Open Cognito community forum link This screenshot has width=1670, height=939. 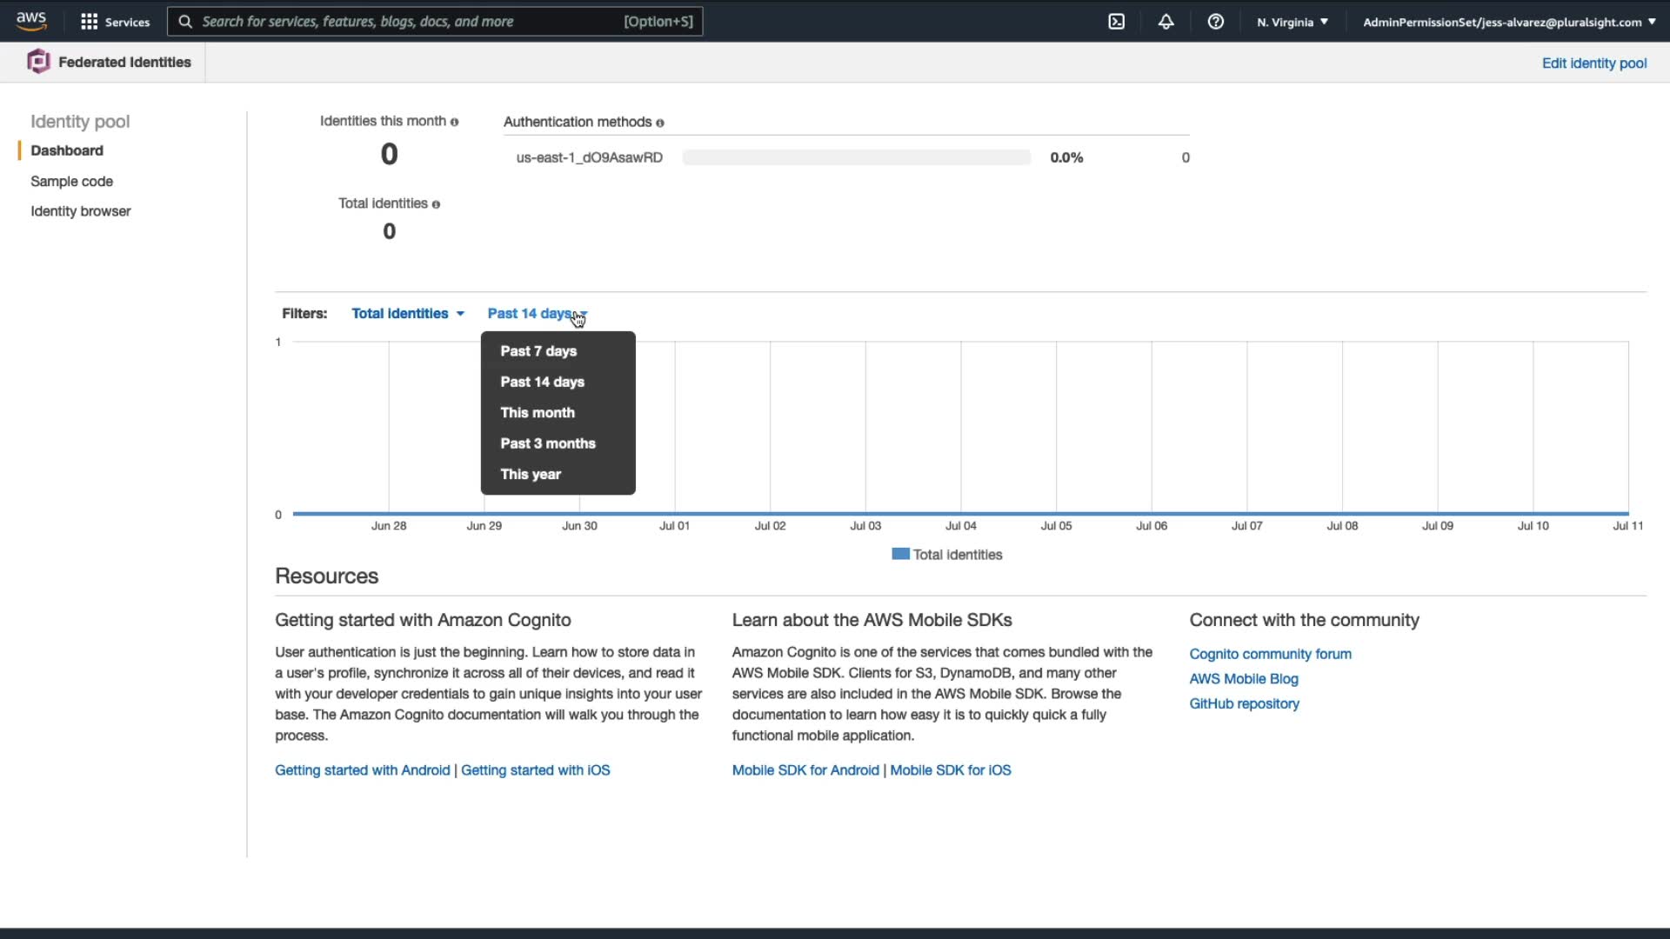point(1270,654)
